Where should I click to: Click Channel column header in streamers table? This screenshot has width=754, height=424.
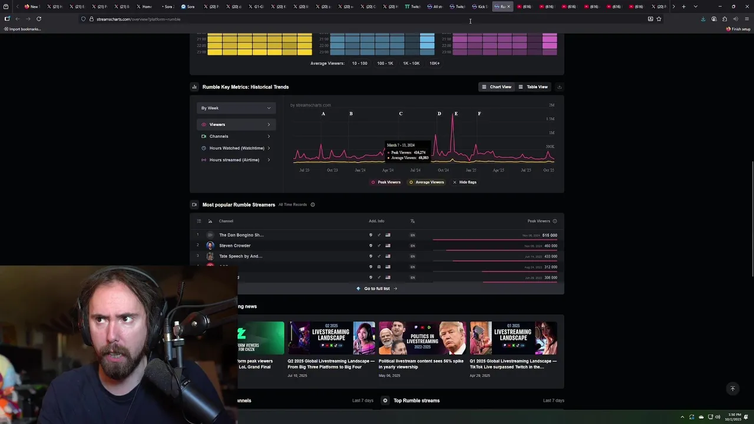point(226,221)
